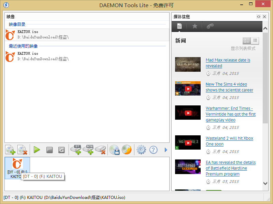Play The Sims 4 video thumbnail

188,88
